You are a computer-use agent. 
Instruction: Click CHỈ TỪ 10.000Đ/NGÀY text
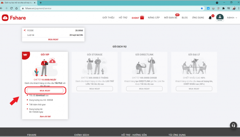tap(45, 80)
